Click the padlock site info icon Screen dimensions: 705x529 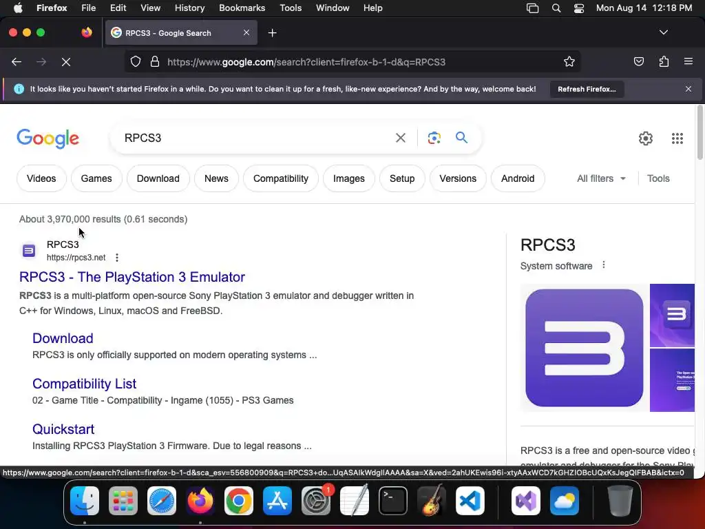(155, 61)
